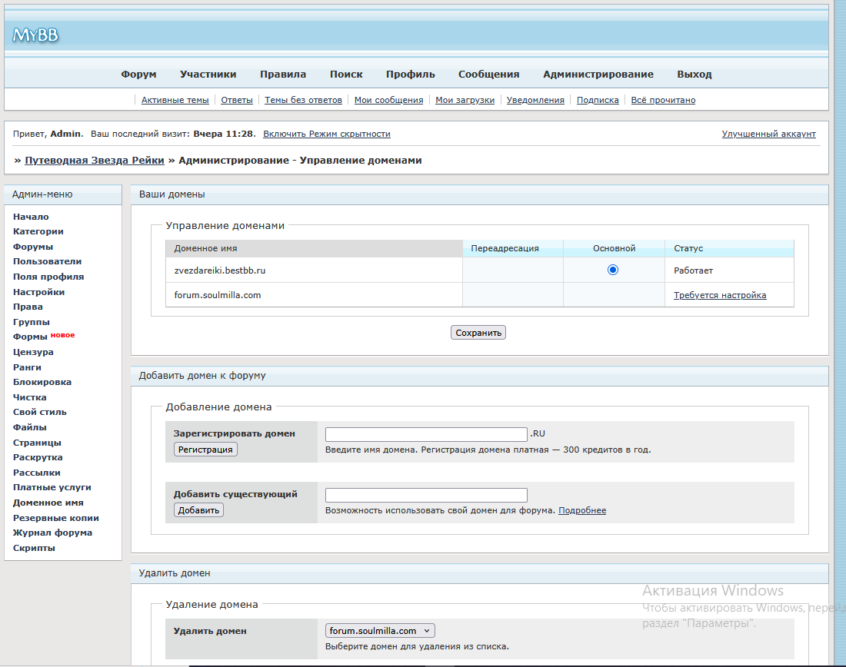Open Резервные копии in the admin menu

[56, 518]
